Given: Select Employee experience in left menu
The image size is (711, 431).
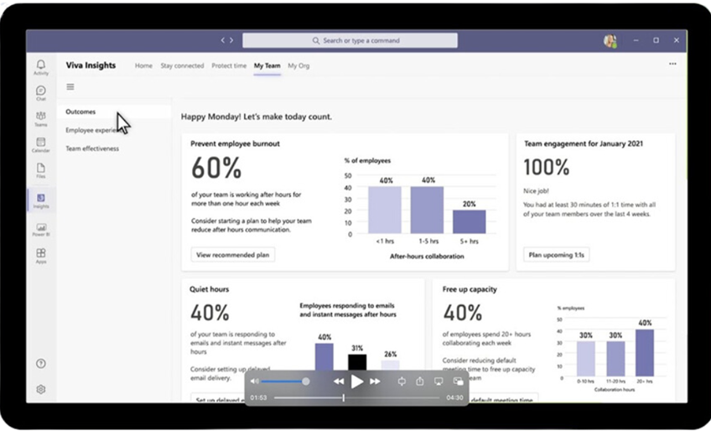Looking at the screenshot, I should (x=92, y=130).
